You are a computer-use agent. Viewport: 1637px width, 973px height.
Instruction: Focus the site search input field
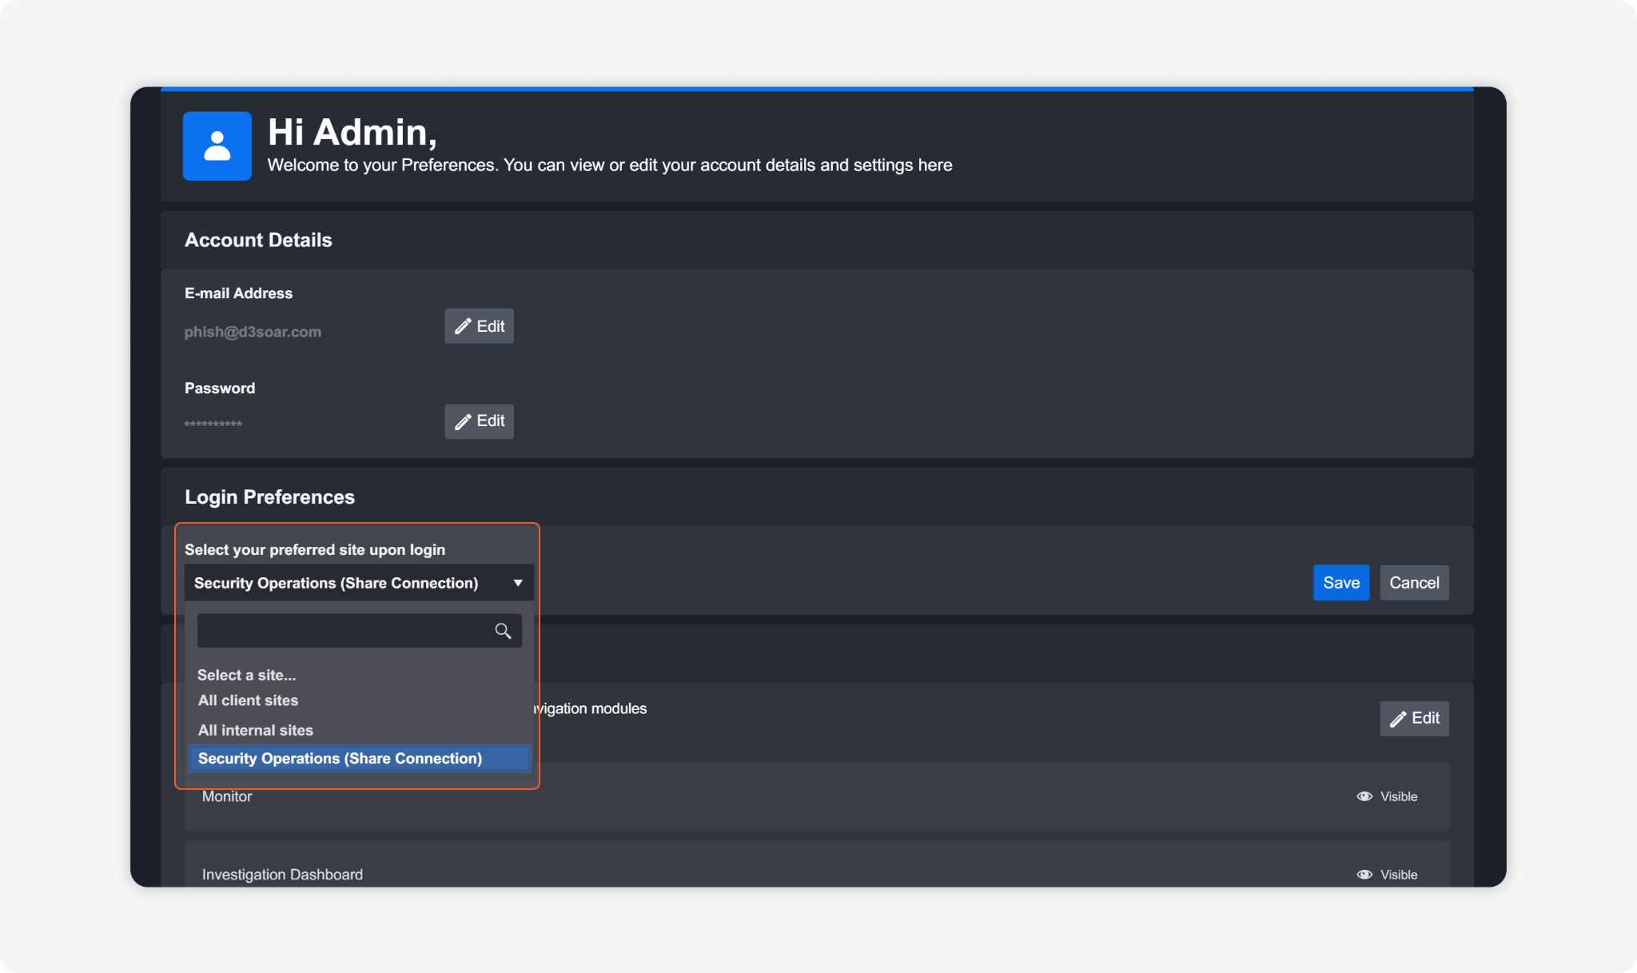coord(344,631)
